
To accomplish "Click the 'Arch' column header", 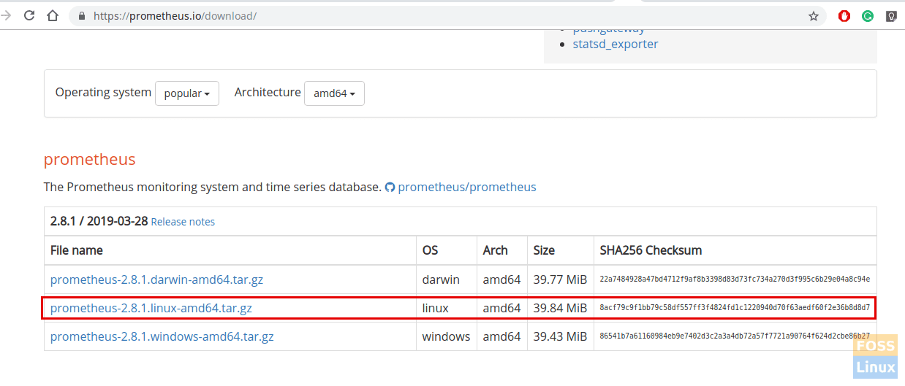I will coord(495,250).
